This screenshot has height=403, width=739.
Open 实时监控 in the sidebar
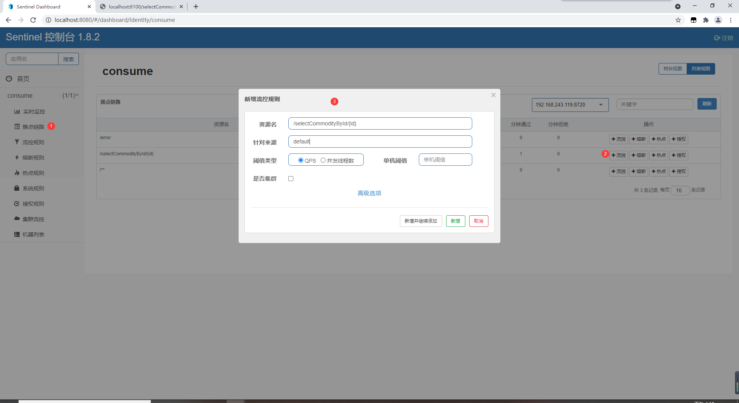click(x=34, y=112)
